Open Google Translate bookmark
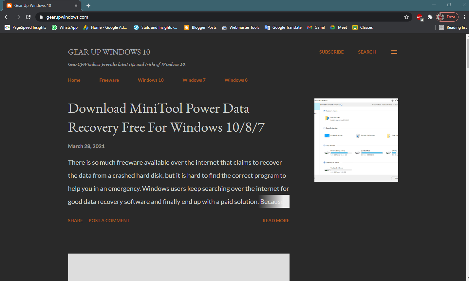The height and width of the screenshot is (281, 469). coord(283,27)
